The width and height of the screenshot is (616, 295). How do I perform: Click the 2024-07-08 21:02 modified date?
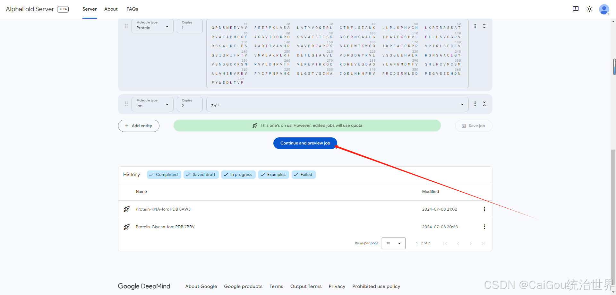coord(440,209)
